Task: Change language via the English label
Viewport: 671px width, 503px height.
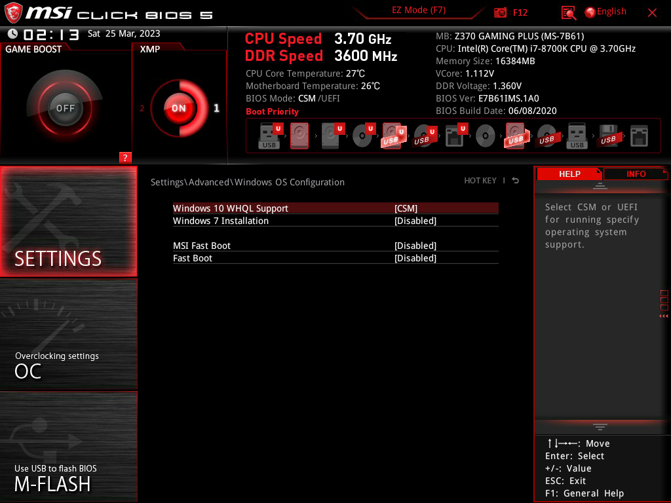Action: coord(611,12)
